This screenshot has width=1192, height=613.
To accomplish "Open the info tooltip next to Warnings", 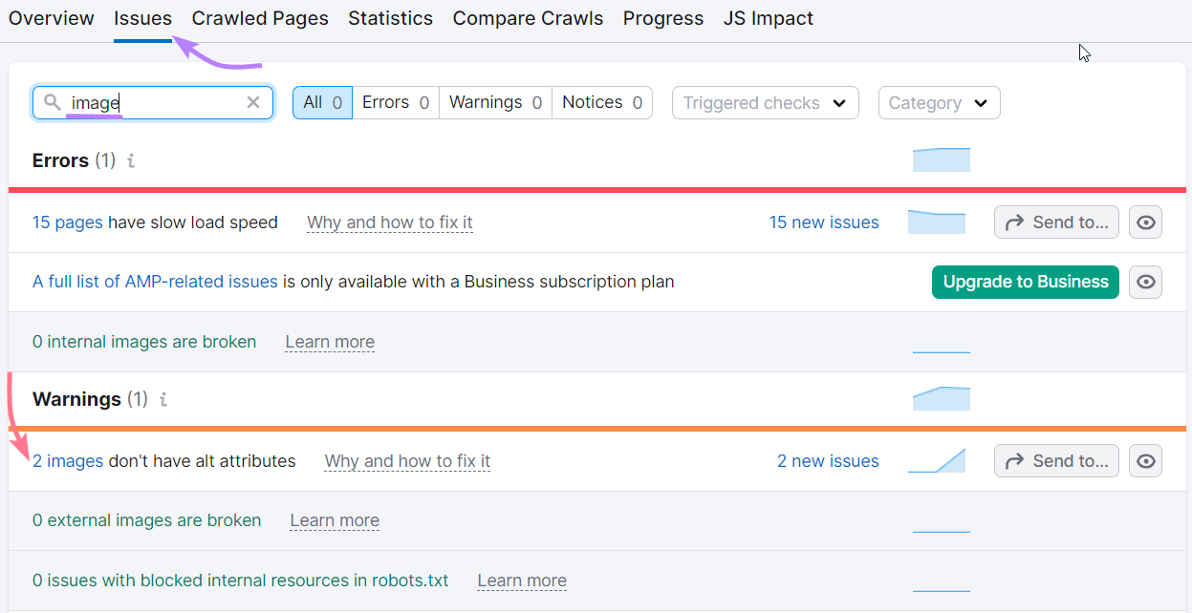I will click(x=162, y=400).
